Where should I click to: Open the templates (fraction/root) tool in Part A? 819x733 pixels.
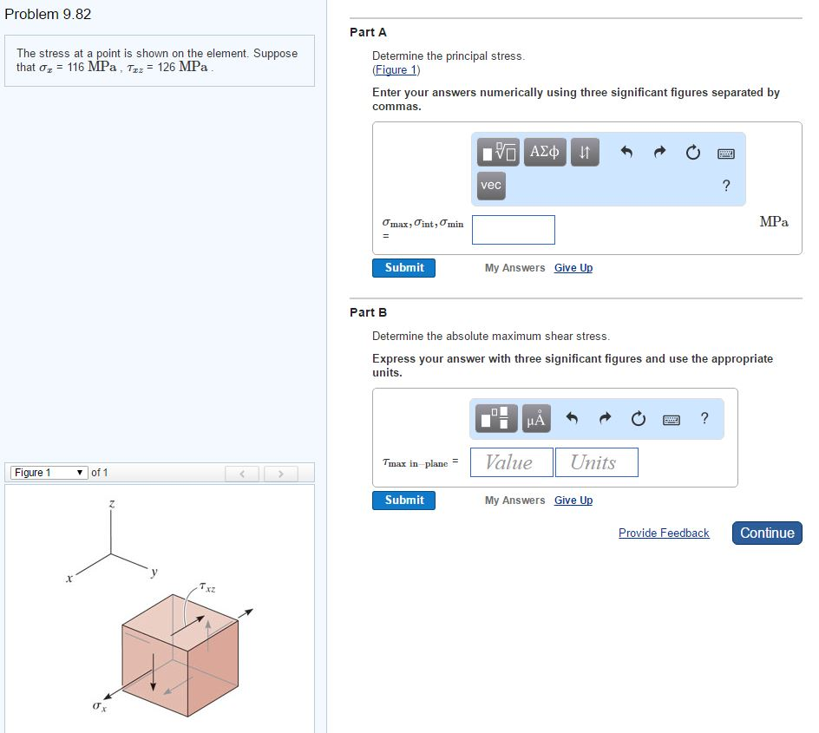coord(498,152)
